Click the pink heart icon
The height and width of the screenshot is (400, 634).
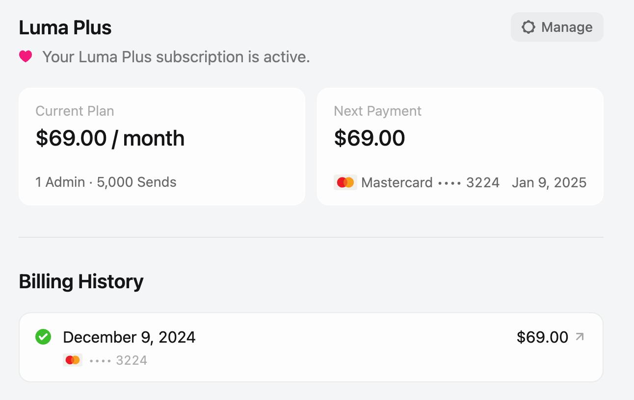26,57
